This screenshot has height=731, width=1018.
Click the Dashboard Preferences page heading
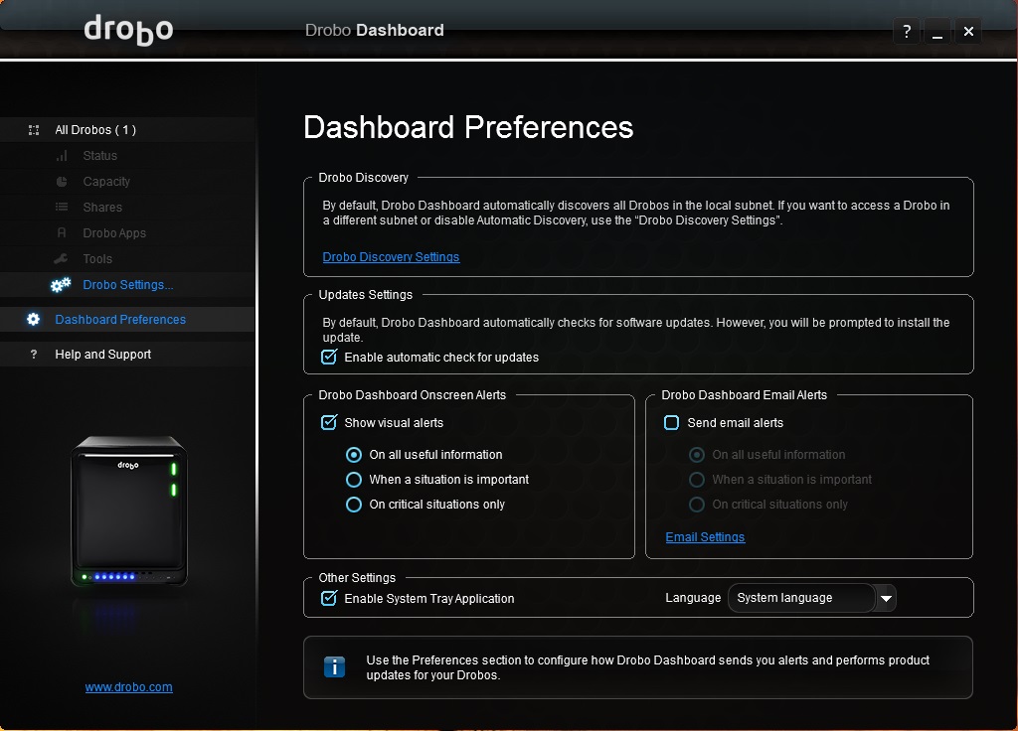(468, 127)
